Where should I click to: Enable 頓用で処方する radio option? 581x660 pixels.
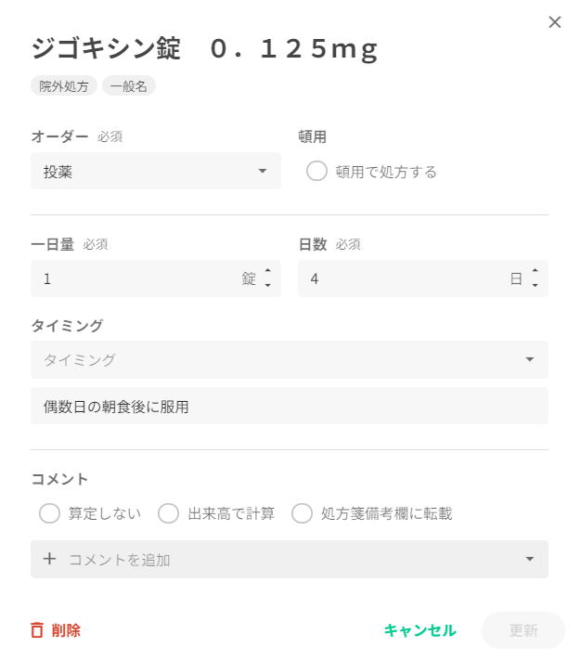[316, 172]
